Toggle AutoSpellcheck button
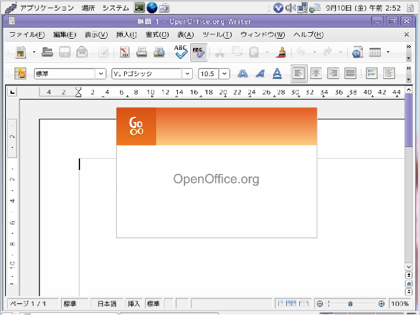420x315 pixels. (199, 52)
